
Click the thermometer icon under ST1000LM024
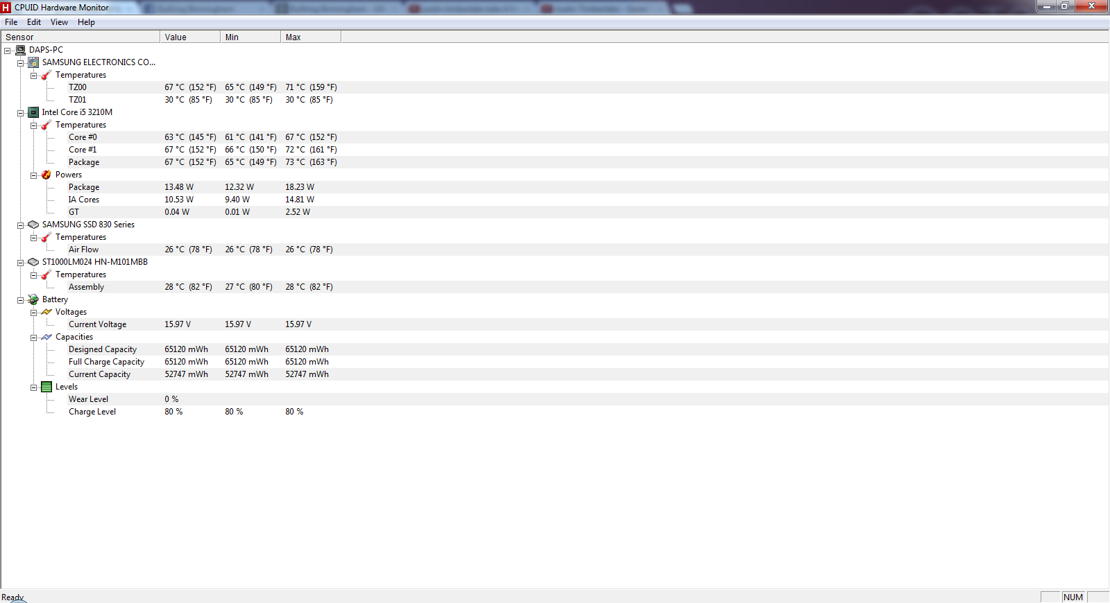pos(46,274)
